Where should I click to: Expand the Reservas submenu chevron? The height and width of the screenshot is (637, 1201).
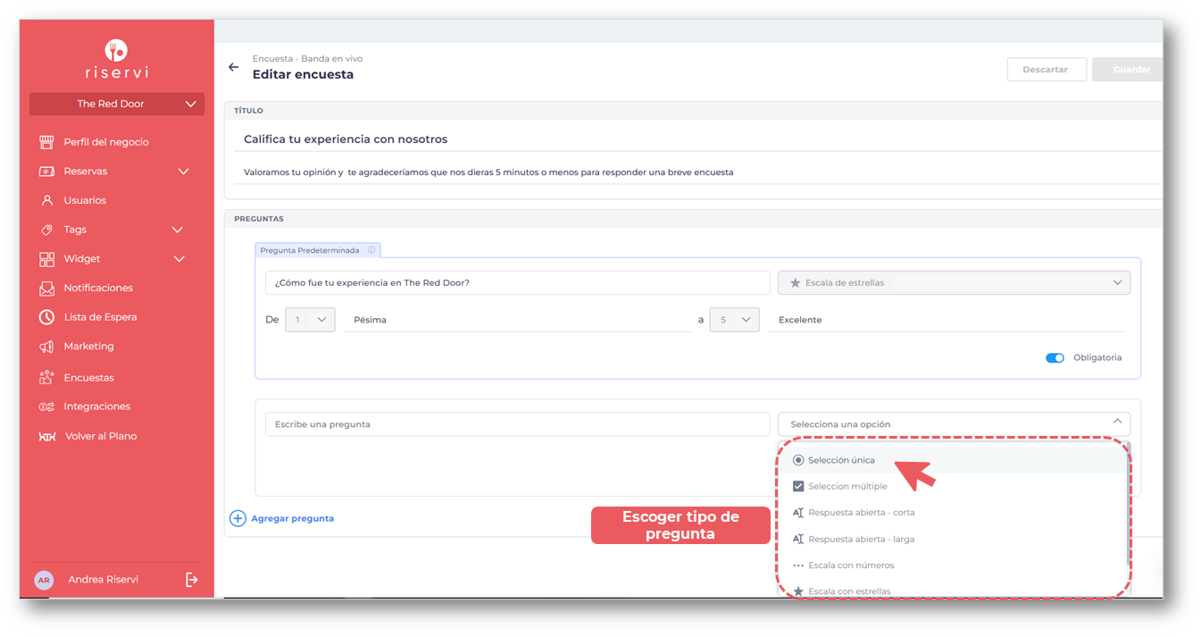click(x=183, y=172)
